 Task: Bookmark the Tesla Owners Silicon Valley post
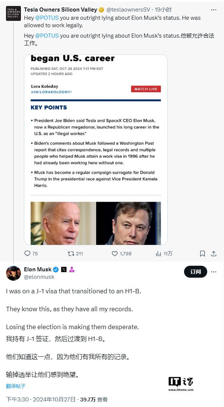(x=202, y=253)
